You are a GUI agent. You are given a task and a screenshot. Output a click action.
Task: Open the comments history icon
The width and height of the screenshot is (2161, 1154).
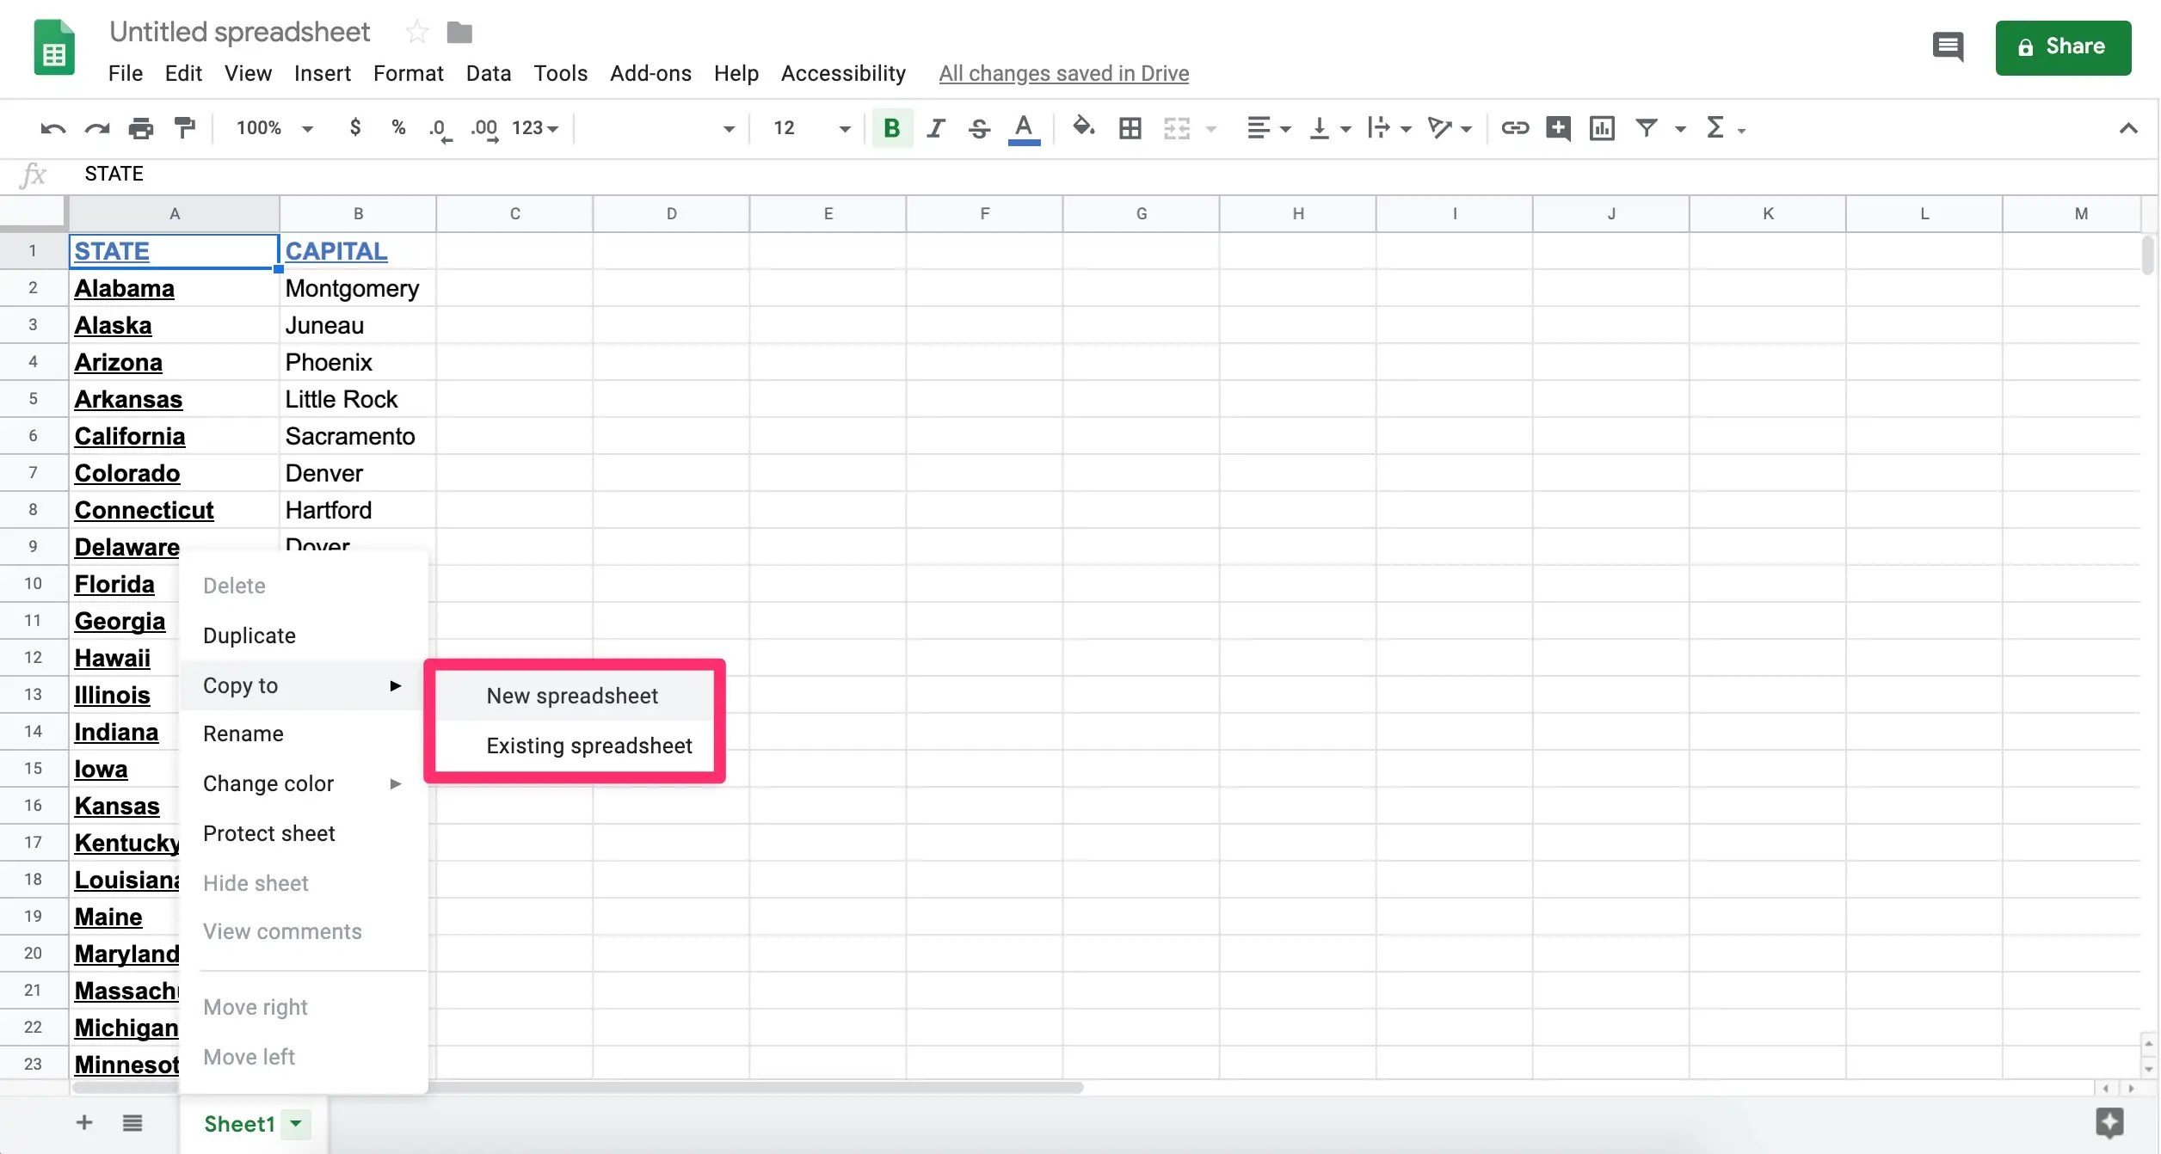1948,46
